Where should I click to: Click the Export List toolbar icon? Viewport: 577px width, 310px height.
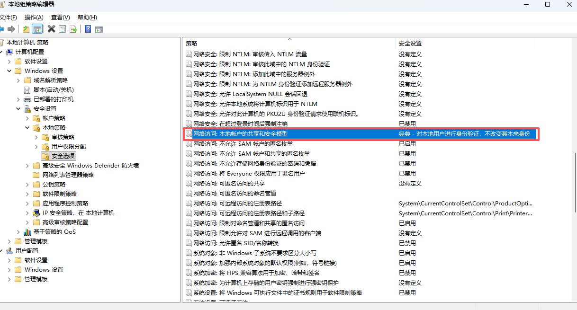point(73,29)
